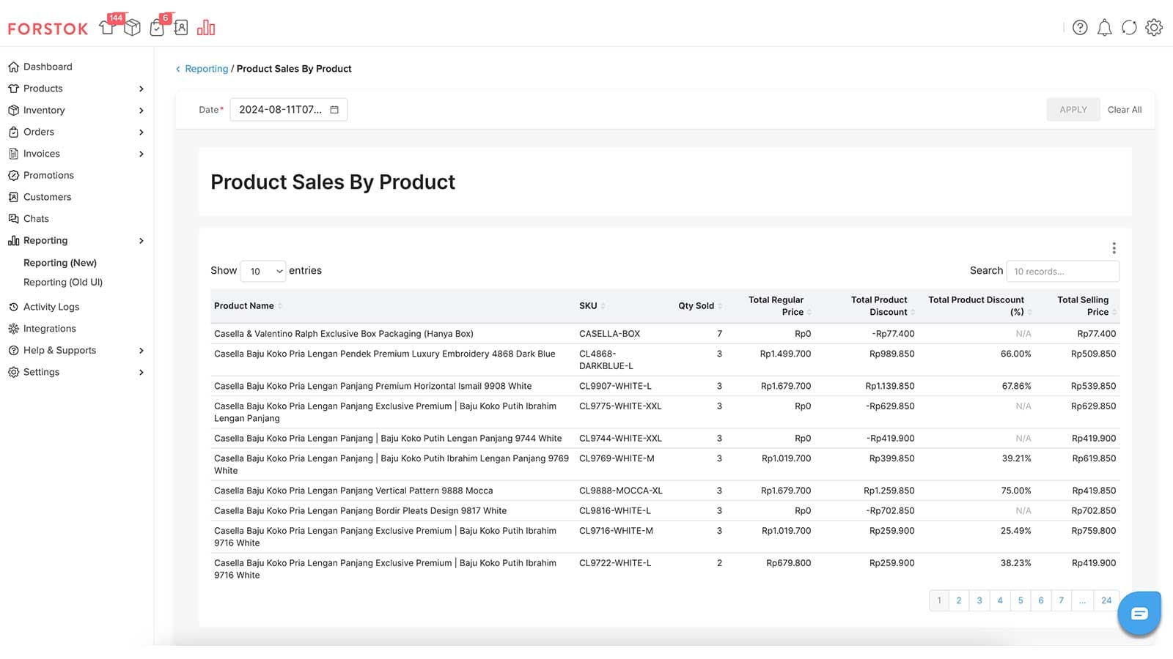Click the sync refresh icon in header
Viewport: 1173px width, 659px height.
[x=1129, y=28]
